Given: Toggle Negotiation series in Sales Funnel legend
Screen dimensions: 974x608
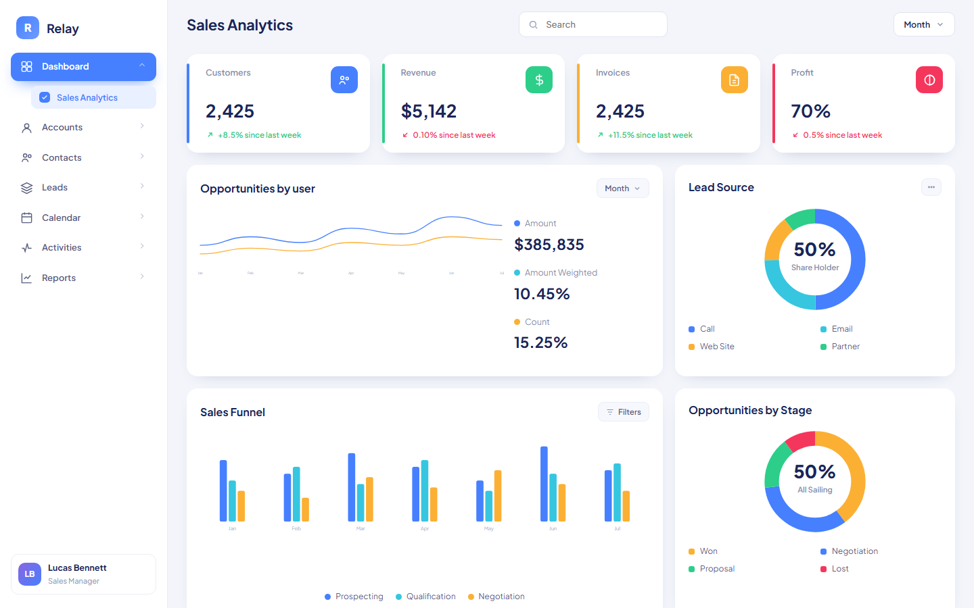Looking at the screenshot, I should point(496,597).
